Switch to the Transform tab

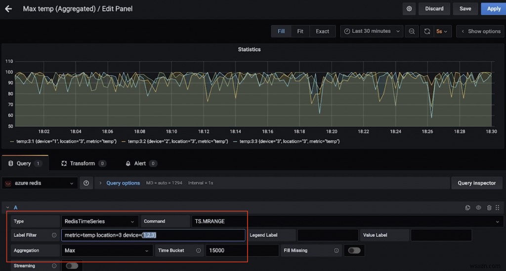point(82,163)
